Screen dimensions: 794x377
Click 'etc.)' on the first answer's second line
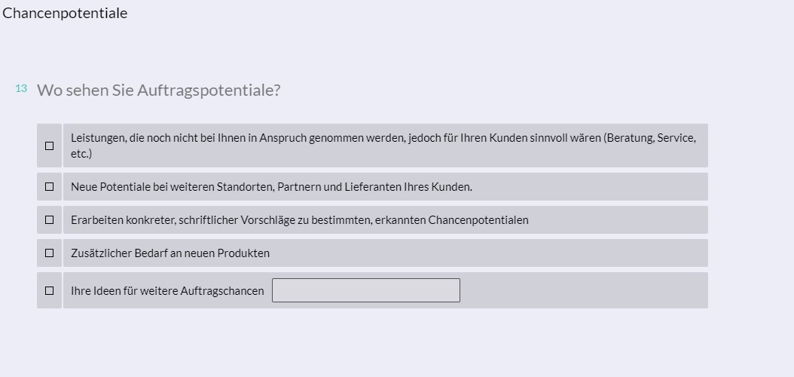(x=81, y=154)
